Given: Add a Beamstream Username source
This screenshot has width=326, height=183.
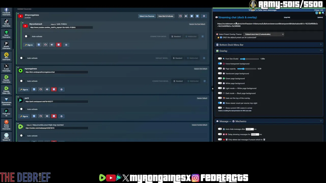Looking at the screenshot, I should coord(6,101).
